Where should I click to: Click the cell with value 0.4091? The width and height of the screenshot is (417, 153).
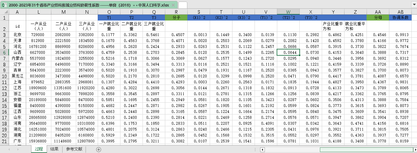tap(266, 124)
